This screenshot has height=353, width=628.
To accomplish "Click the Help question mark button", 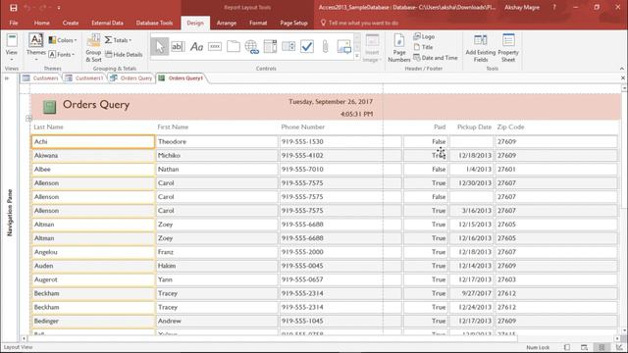I will click(x=554, y=7).
